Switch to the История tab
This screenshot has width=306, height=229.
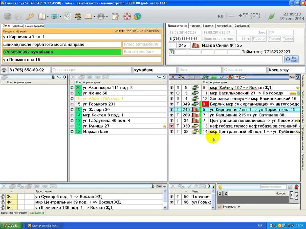pos(194,26)
